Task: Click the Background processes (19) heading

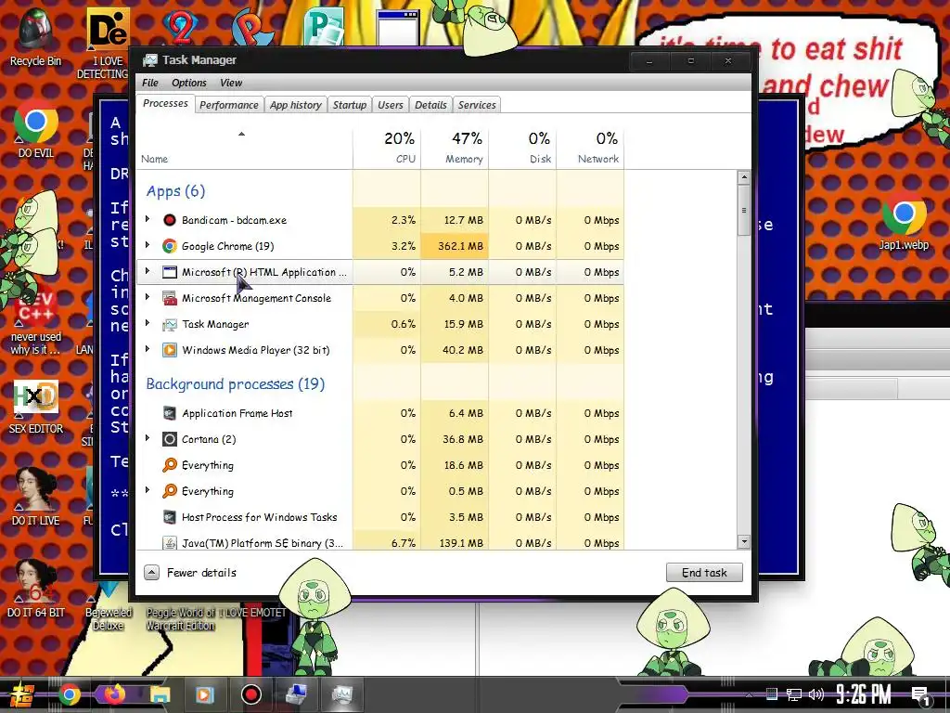Action: coord(235,383)
